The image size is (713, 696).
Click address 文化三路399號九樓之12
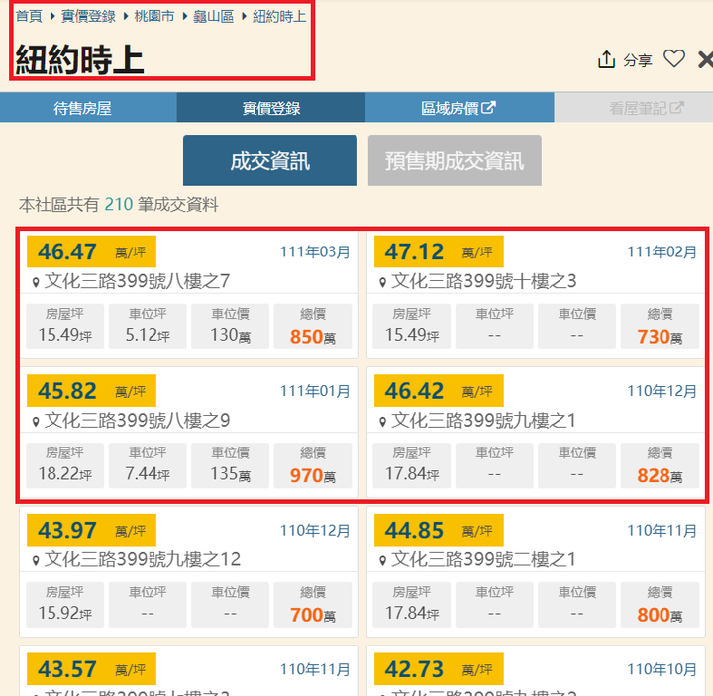click(143, 559)
